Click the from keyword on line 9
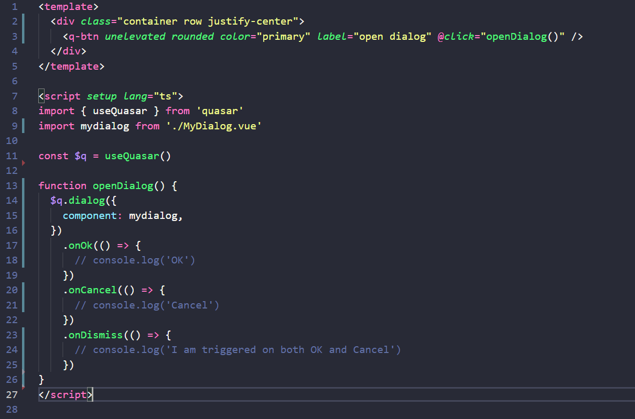The width and height of the screenshot is (635, 419). point(147,126)
